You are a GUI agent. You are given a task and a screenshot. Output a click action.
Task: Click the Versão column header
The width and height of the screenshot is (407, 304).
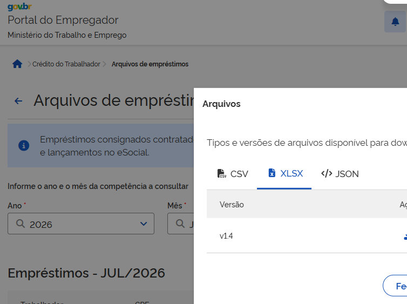click(232, 205)
